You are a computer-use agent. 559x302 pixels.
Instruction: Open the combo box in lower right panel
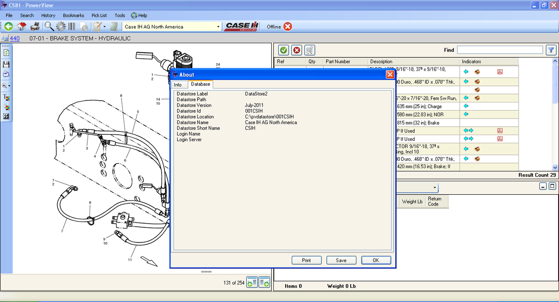click(x=435, y=187)
